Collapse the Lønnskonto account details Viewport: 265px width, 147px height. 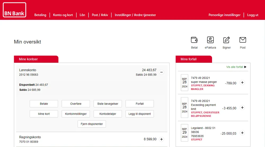(161, 72)
